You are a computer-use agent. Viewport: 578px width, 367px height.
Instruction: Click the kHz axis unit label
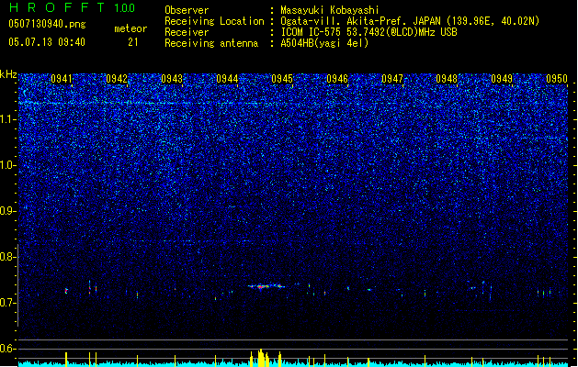click(x=8, y=74)
